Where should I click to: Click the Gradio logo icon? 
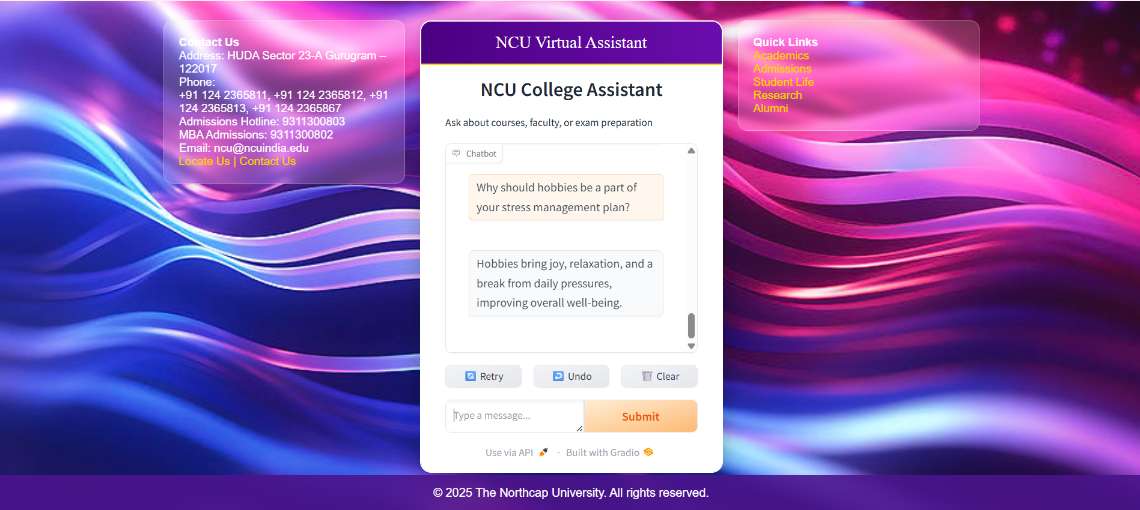point(648,452)
